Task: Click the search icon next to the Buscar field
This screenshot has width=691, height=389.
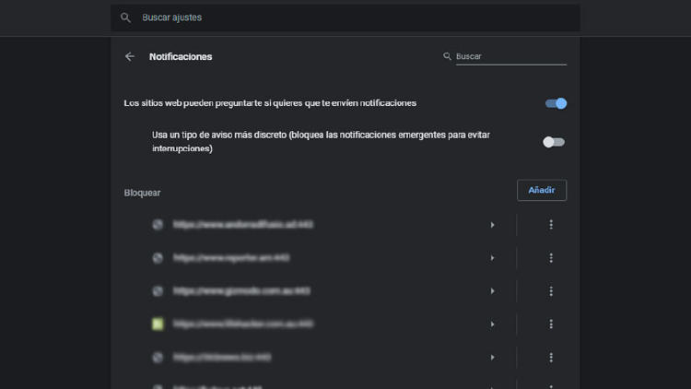Action: (448, 56)
